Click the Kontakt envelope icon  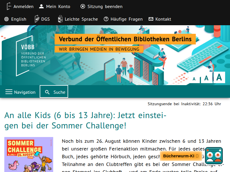coord(151,19)
